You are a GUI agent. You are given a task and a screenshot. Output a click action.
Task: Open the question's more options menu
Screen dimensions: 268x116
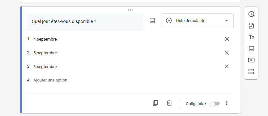(227, 103)
